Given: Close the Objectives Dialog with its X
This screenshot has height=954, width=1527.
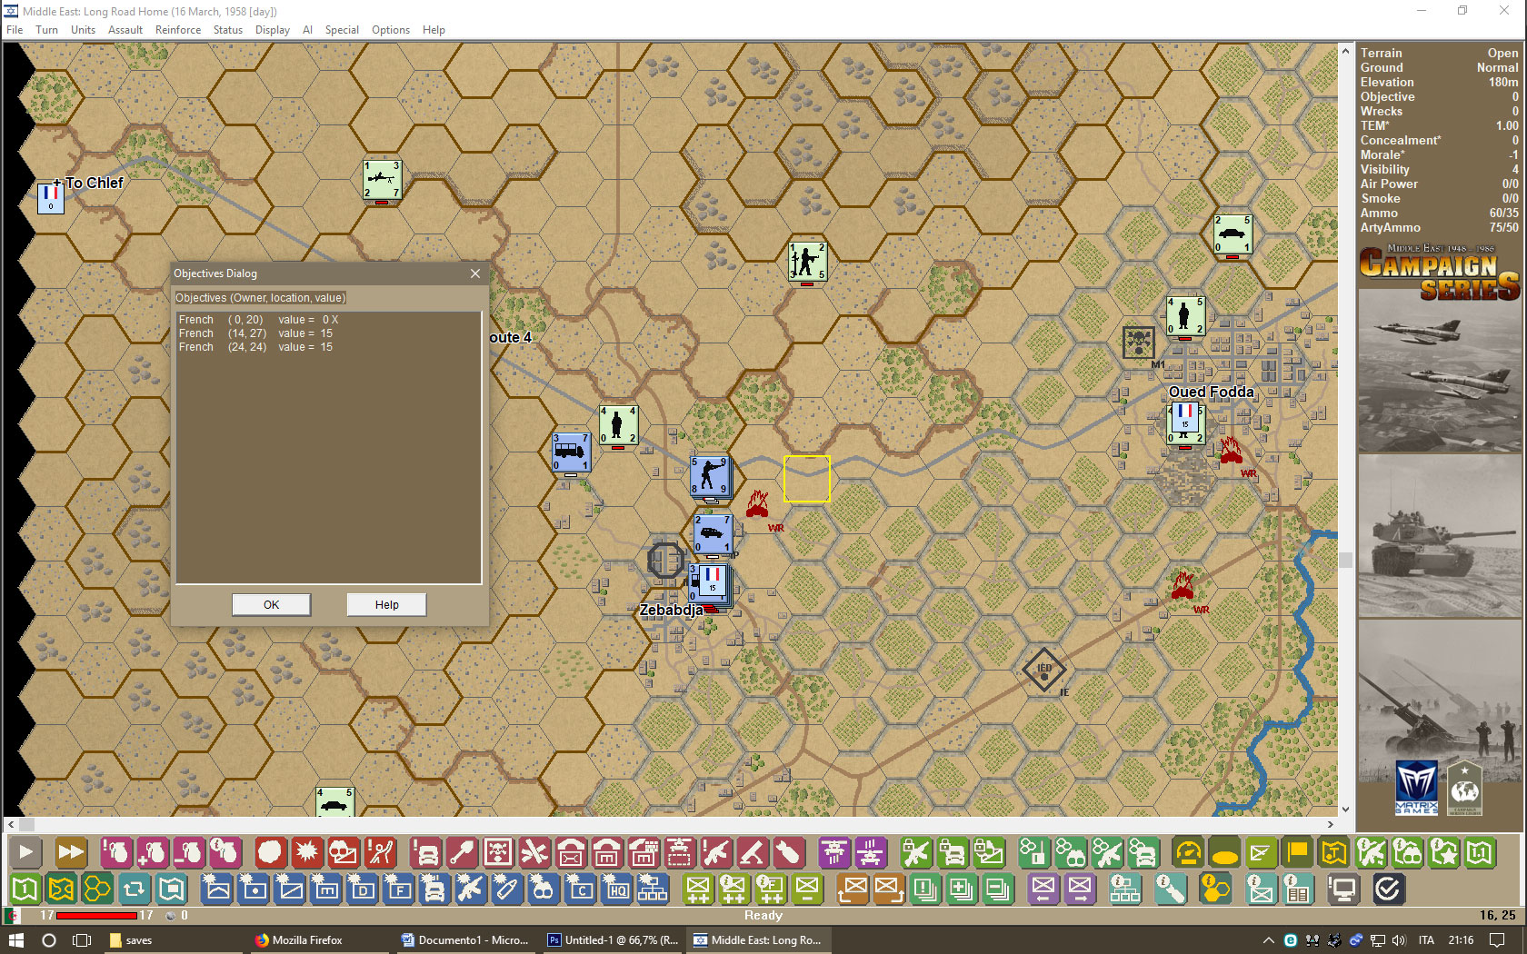Looking at the screenshot, I should tap(475, 273).
